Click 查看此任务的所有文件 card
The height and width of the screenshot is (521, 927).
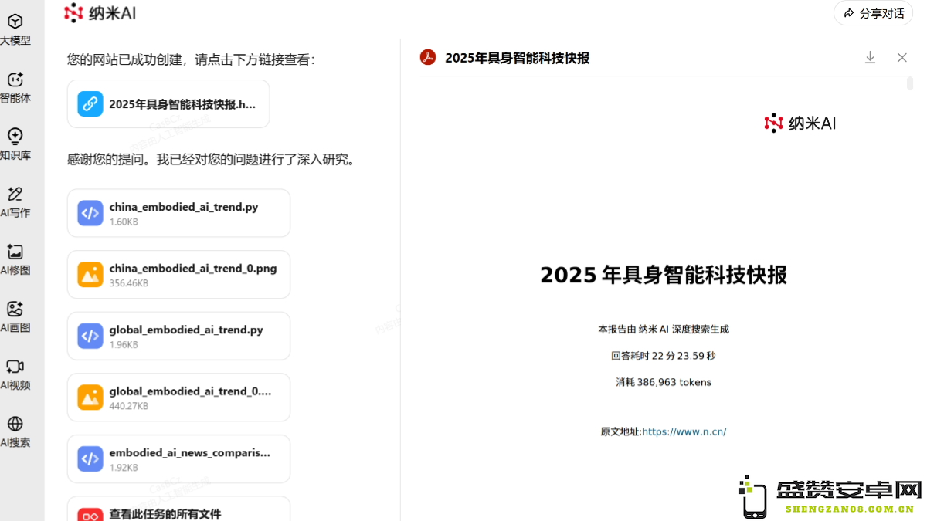click(x=178, y=509)
